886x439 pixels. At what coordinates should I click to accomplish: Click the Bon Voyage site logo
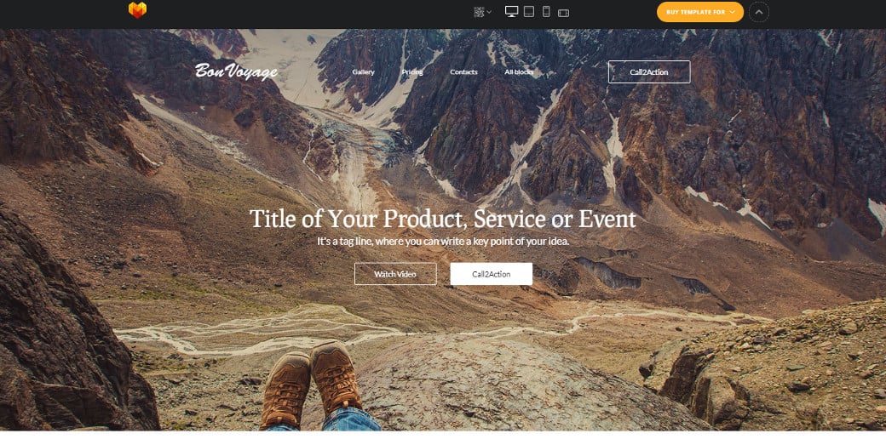pyautogui.click(x=236, y=71)
